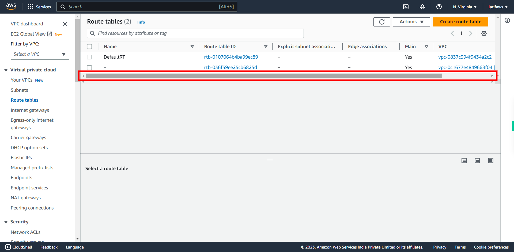The image size is (514, 252).
Task: Go to Your VPCs
Action: click(21, 80)
